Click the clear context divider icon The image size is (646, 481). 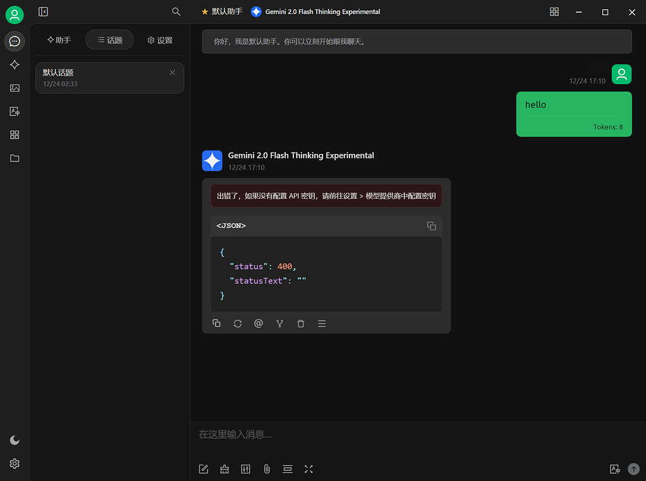coord(288,469)
